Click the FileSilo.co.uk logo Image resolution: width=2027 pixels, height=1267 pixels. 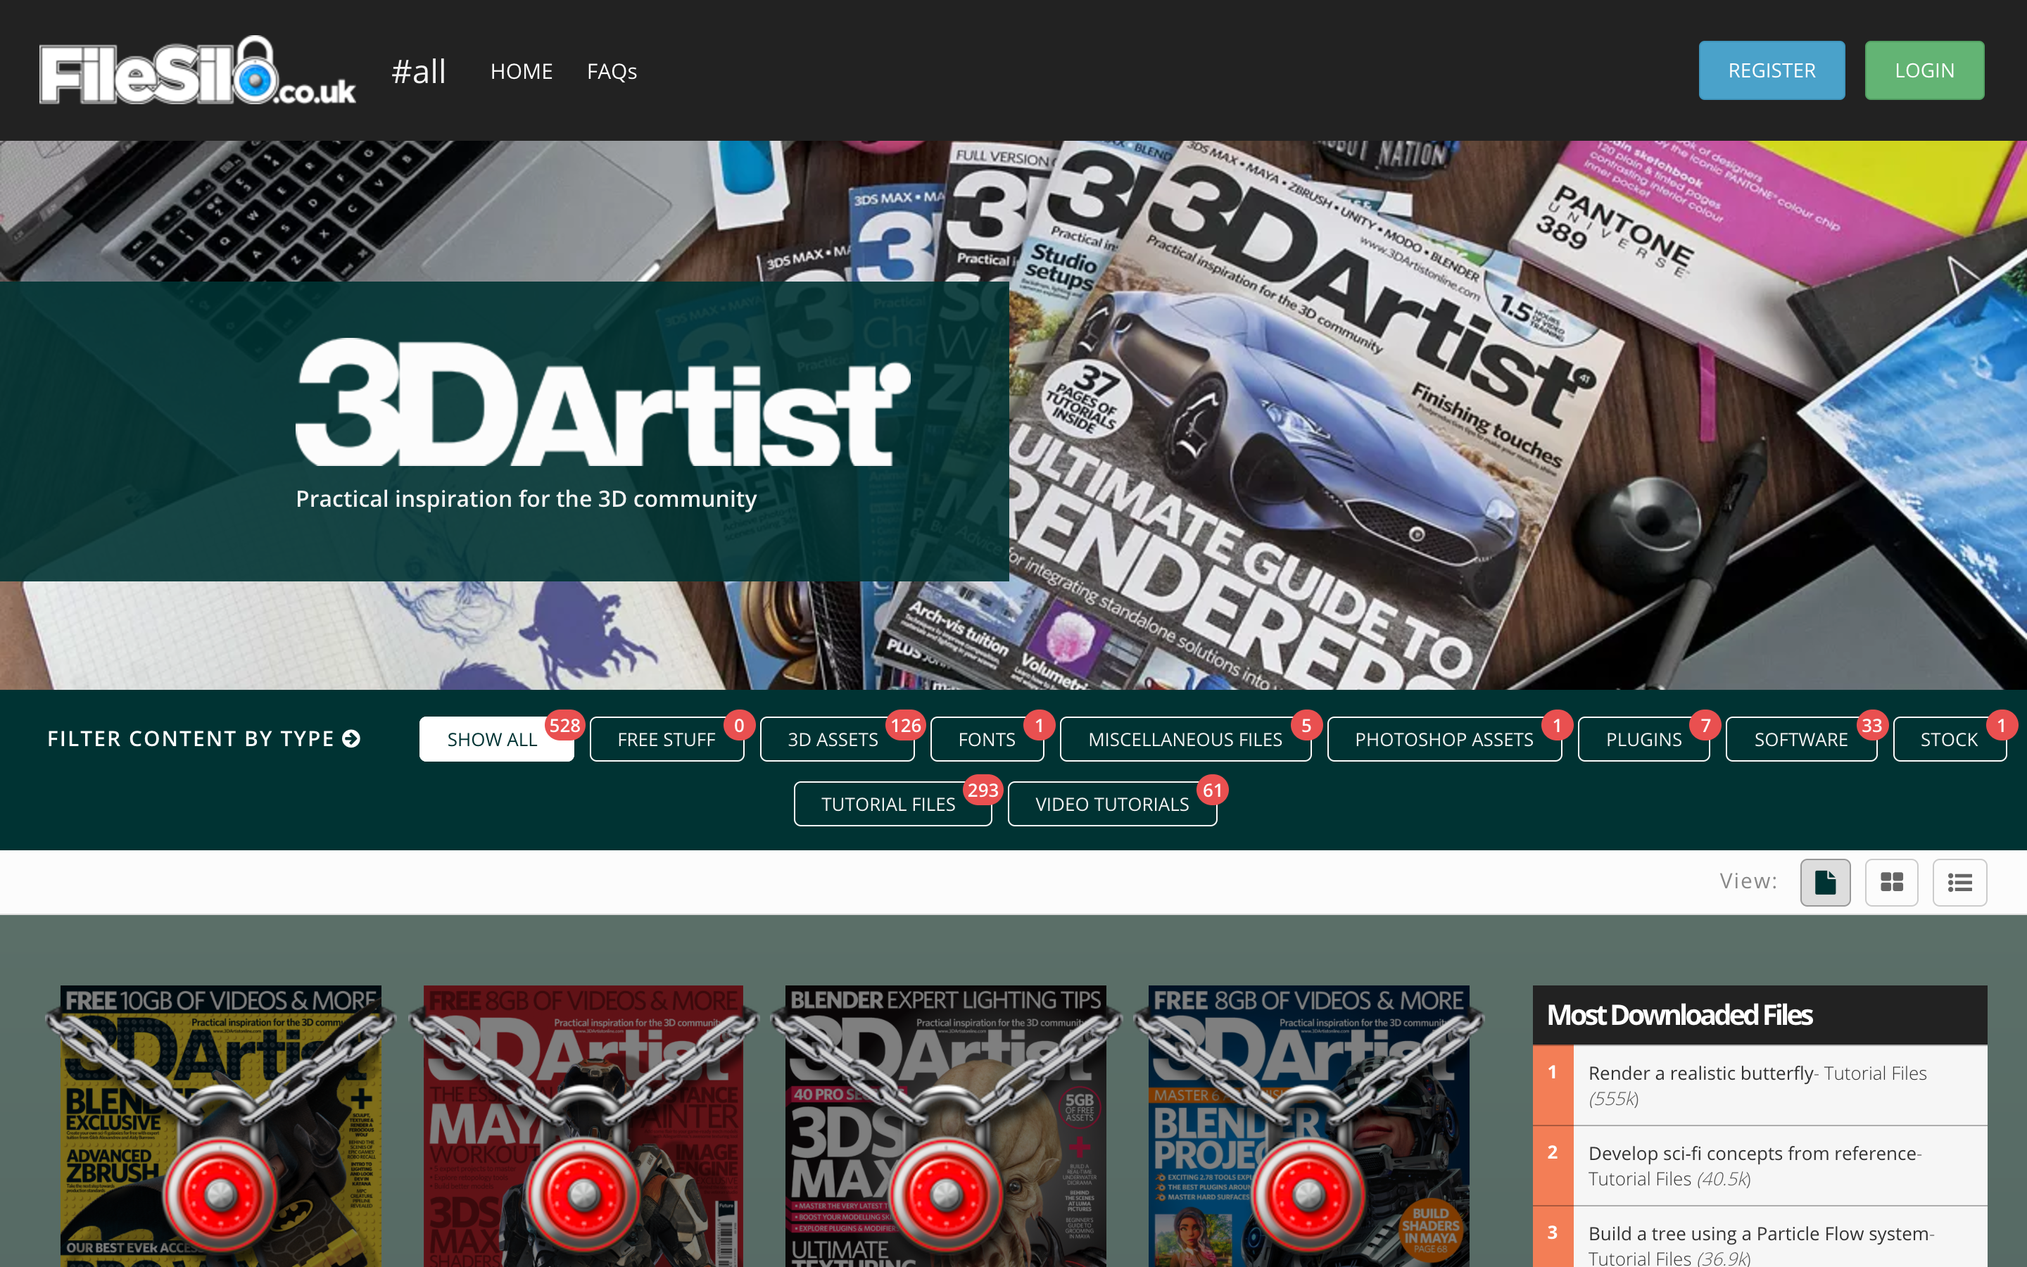[198, 71]
